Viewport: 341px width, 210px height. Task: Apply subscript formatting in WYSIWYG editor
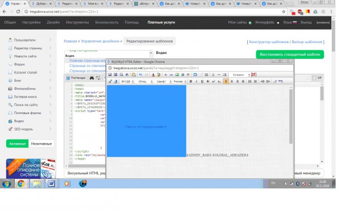(x=219, y=81)
